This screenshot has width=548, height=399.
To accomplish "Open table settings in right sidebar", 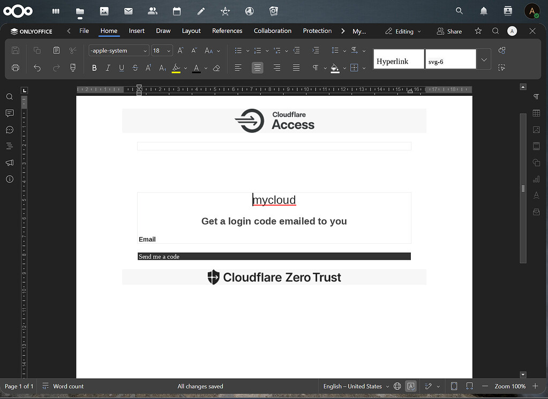I will [x=536, y=113].
